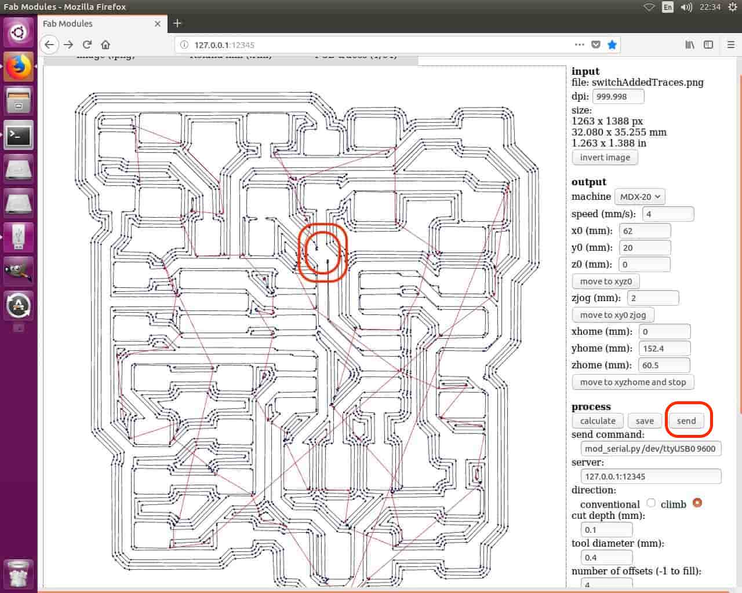Open system power gear menu

732,7
